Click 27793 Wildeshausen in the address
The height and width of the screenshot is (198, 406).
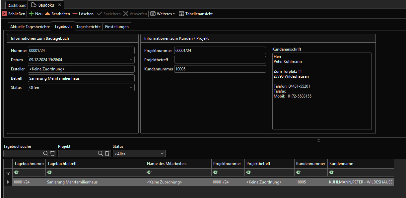(291, 76)
